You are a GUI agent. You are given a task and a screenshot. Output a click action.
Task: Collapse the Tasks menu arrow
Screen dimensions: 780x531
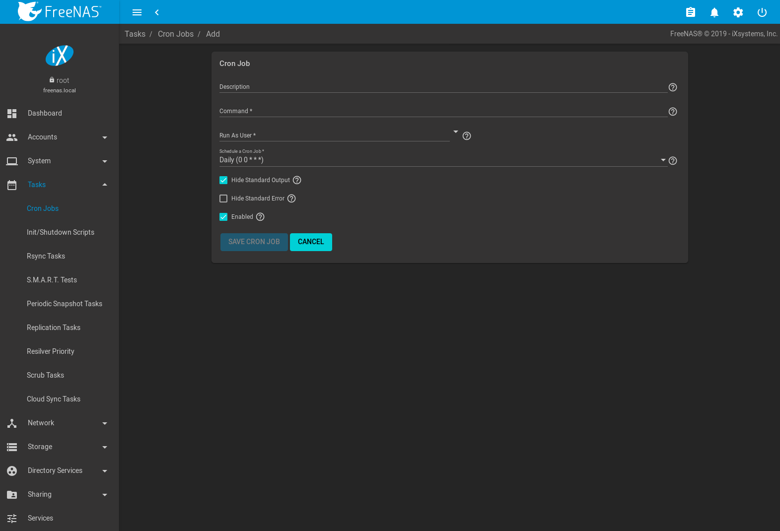pos(105,185)
